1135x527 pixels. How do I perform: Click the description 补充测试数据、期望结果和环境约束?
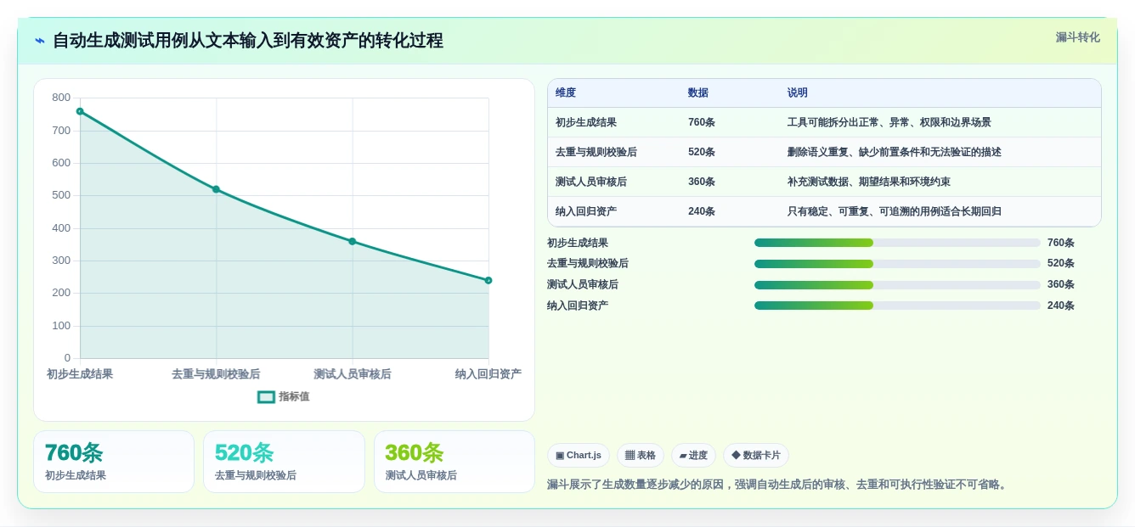869,182
